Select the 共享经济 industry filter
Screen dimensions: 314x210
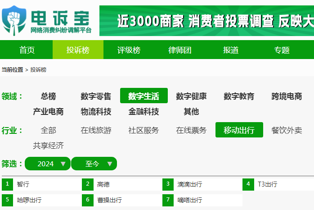(x=48, y=146)
